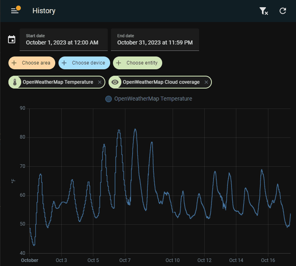Viewport: 296px width, 266px height.
Task: Click eye icon on Cloud coverage chip
Action: pos(115,82)
